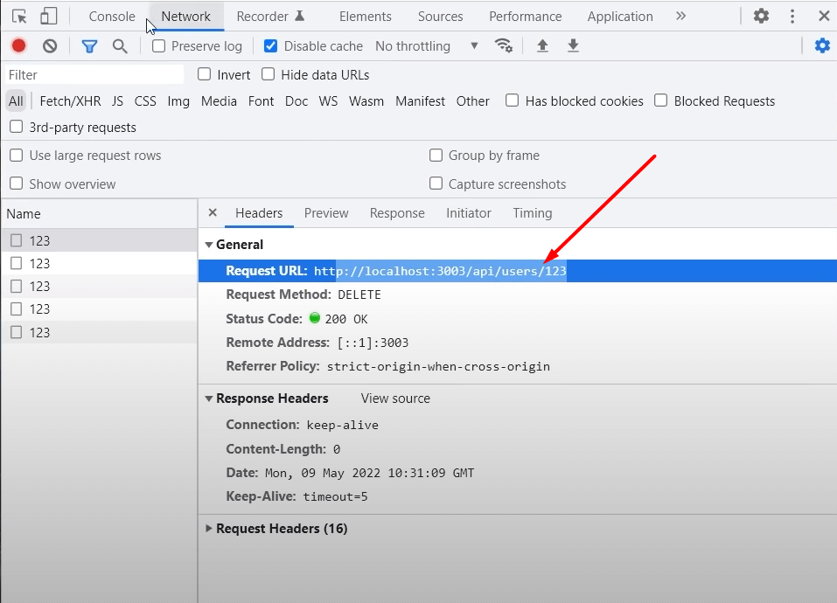Uncheck the Disable cache checkbox
This screenshot has height=603, width=837.
point(271,46)
